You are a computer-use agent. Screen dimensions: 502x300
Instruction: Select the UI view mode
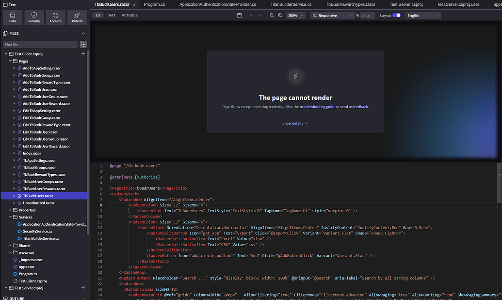click(98, 16)
